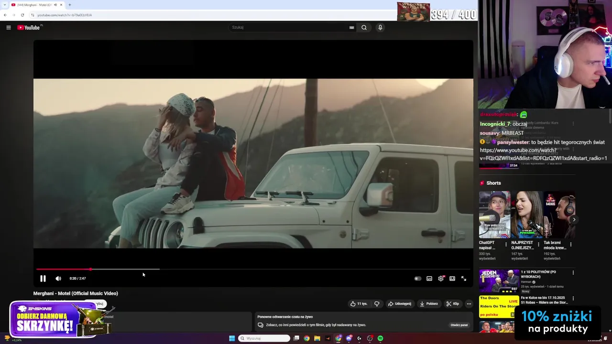Turn on subtitles in the player

(429, 279)
